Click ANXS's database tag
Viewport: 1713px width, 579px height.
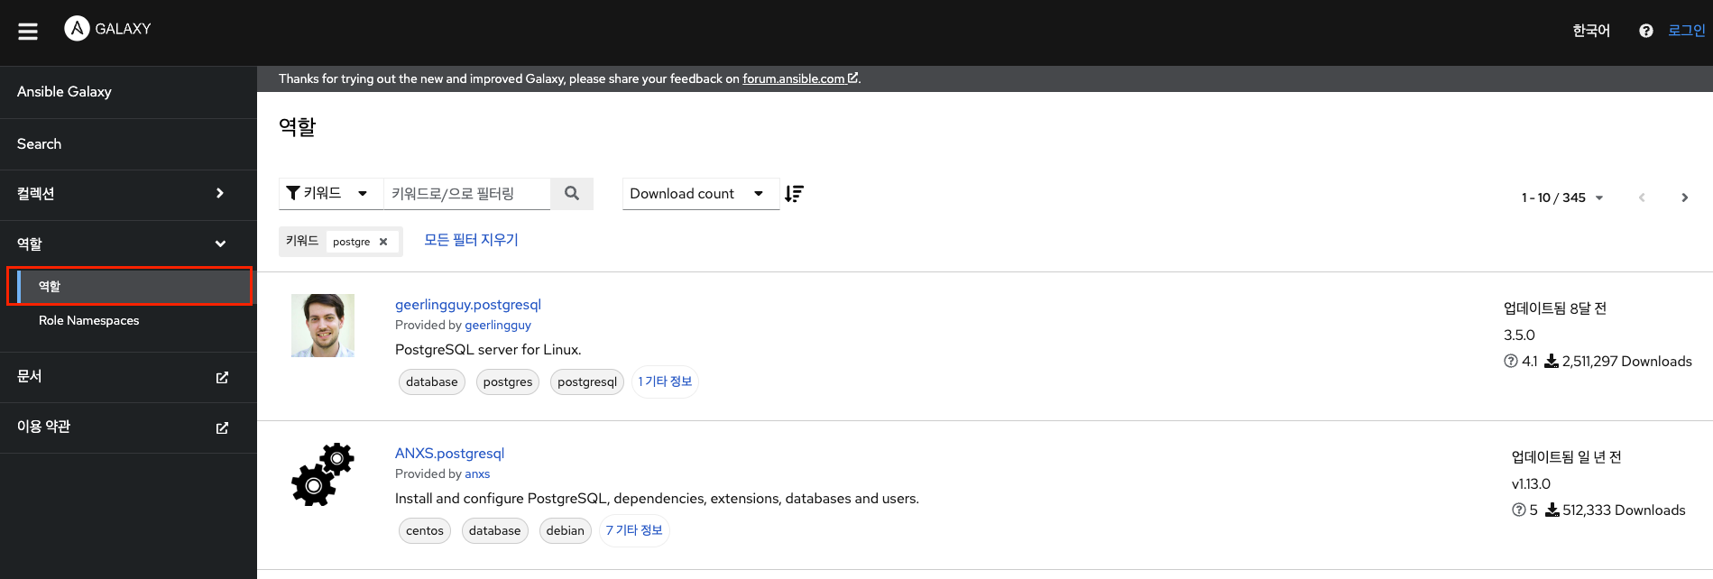(495, 531)
